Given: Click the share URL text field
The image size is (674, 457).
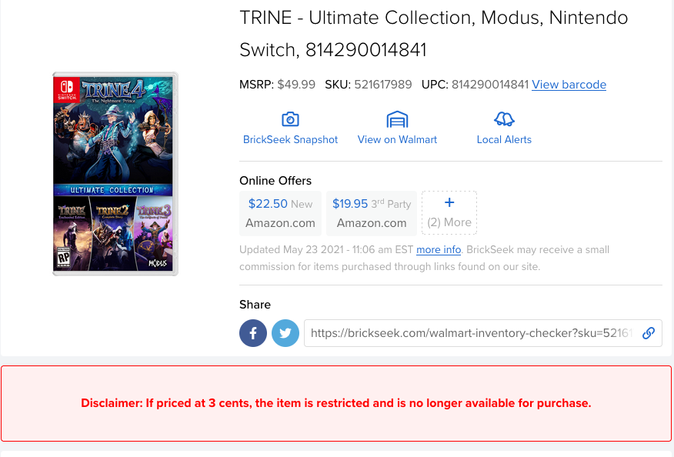Looking at the screenshot, I should point(471,333).
